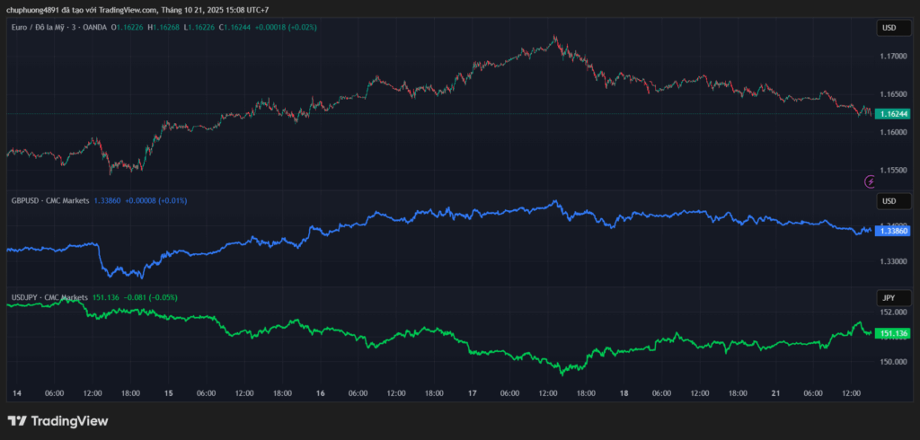Click date 14 on the time axis
Screen dimensions: 920x440
point(16,393)
